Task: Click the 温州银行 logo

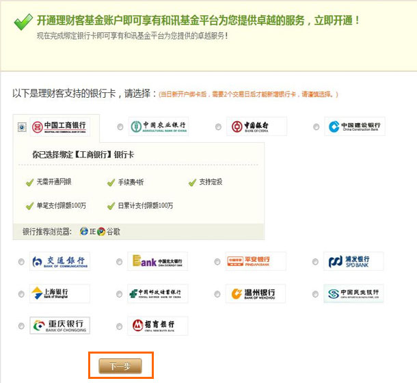Action: pyautogui.click(x=256, y=293)
